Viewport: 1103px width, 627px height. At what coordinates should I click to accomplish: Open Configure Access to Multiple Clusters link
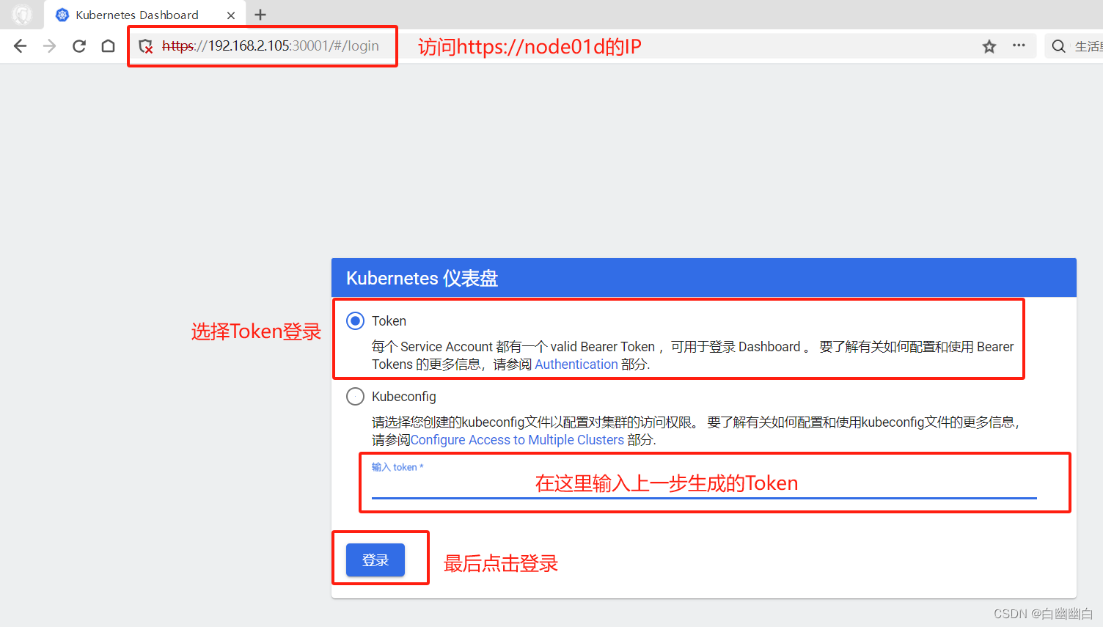click(x=517, y=440)
